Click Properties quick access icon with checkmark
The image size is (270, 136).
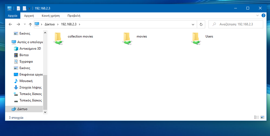(x=18, y=8)
